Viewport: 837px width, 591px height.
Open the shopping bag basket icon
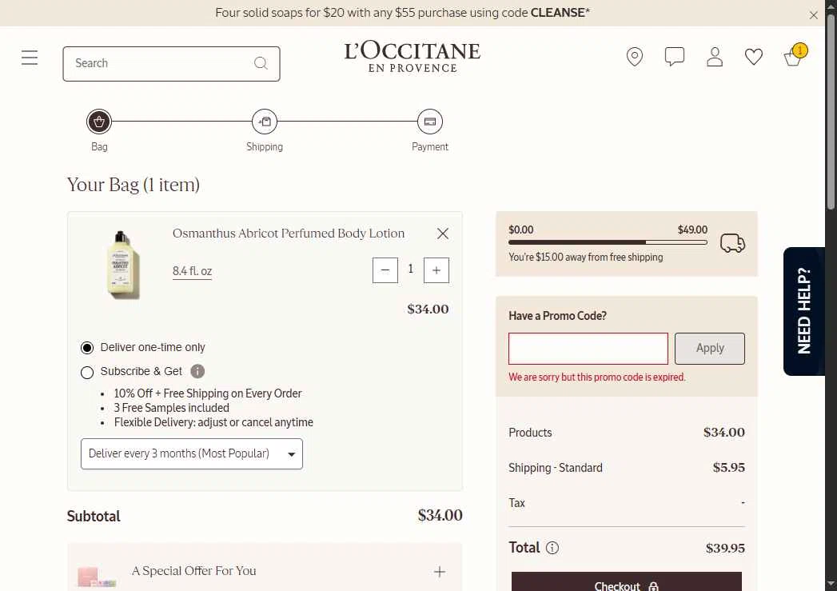pyautogui.click(x=795, y=55)
